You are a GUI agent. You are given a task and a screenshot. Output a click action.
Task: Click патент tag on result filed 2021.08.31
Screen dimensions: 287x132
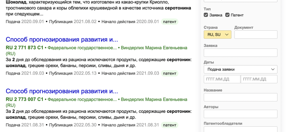170,125
